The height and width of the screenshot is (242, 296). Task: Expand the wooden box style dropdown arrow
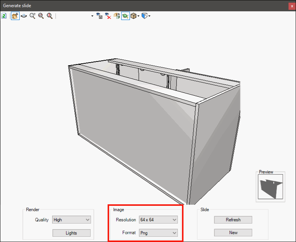pyautogui.click(x=138, y=16)
